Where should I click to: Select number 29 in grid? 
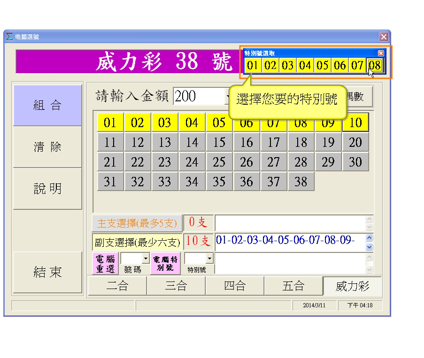pos(328,162)
